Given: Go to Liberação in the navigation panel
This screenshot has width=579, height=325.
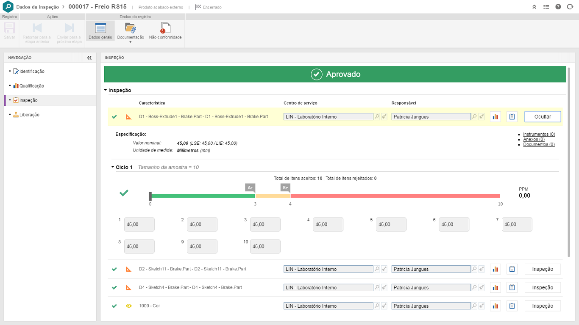Looking at the screenshot, I should click(x=30, y=115).
